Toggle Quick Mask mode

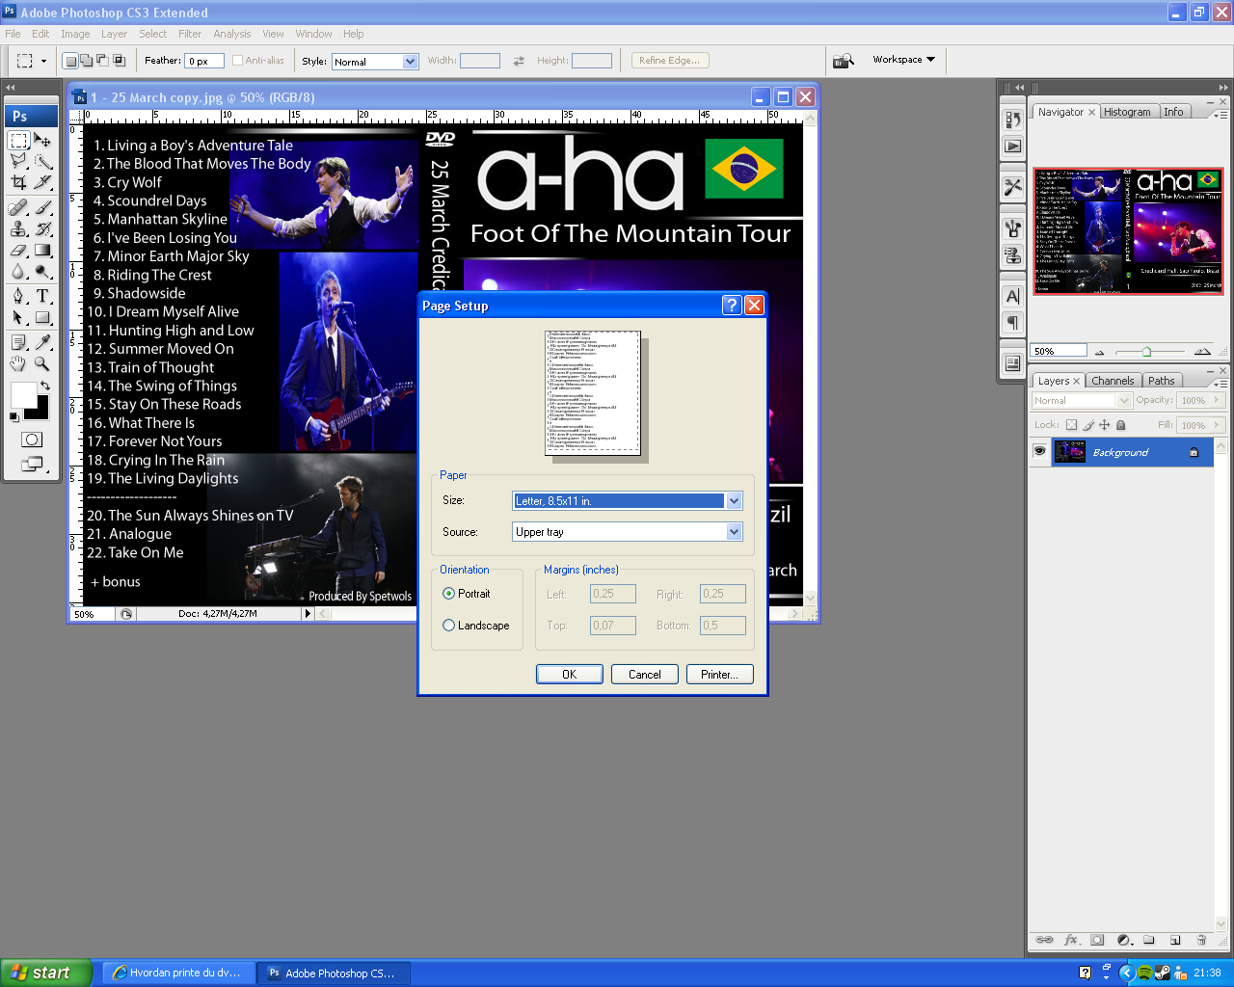coord(31,440)
